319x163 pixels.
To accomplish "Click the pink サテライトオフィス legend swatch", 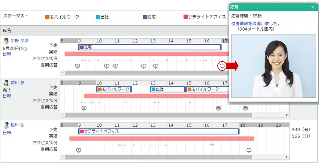I will click(x=186, y=17).
